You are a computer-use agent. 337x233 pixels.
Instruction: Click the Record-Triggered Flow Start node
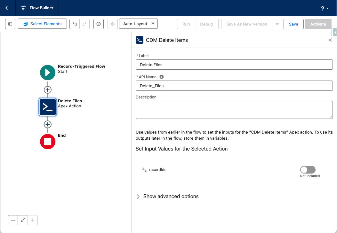pyautogui.click(x=48, y=72)
